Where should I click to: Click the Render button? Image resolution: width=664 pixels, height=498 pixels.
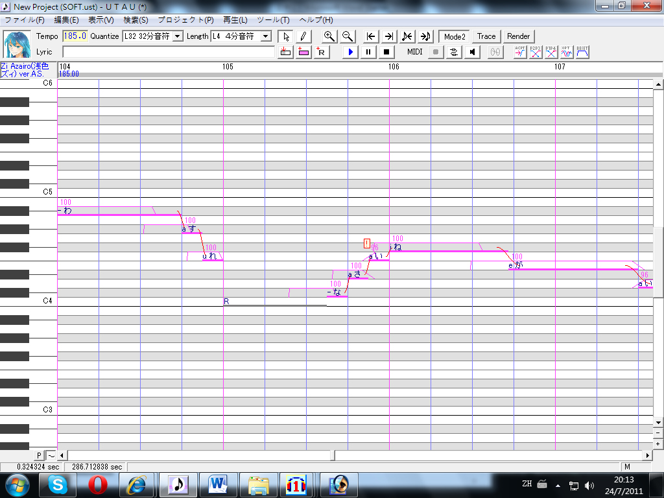518,36
